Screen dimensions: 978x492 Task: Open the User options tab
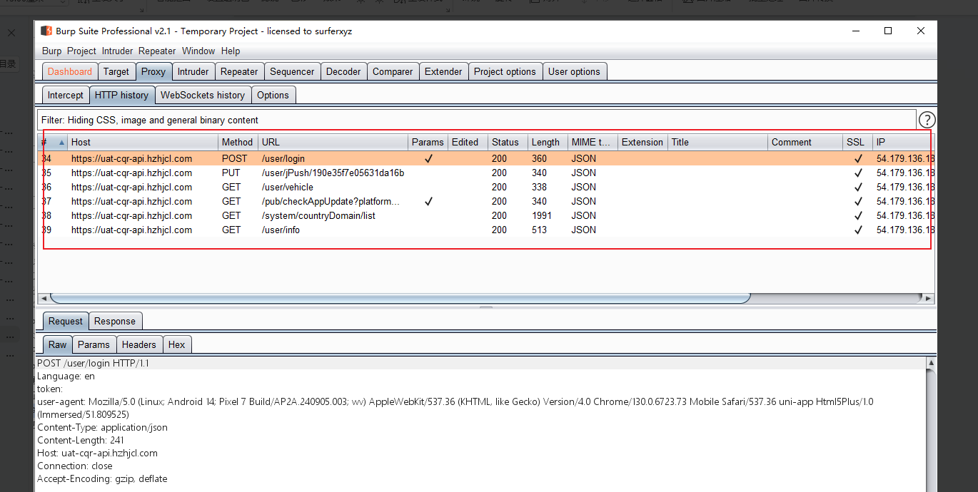(x=574, y=71)
